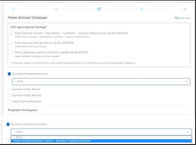Select lower Gunakan Prepaid Activation radio
This screenshot has width=196, height=145.
(x=8, y=124)
